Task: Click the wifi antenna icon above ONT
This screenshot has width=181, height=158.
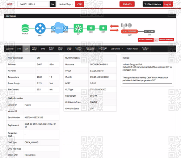Action: tap(124, 26)
